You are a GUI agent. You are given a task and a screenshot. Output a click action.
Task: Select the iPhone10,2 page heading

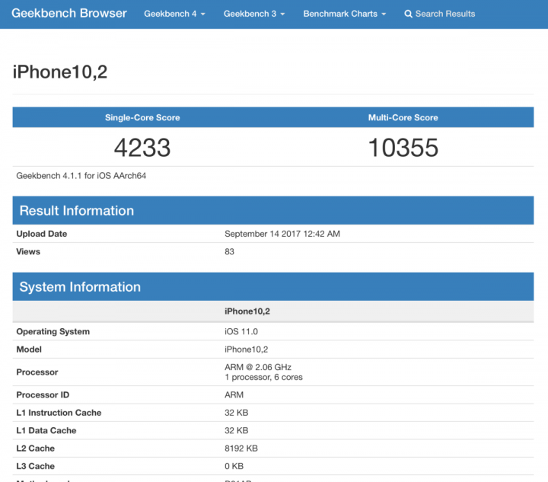(60, 72)
